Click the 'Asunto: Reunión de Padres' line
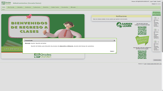The width and height of the screenshot is (163, 91). coord(38,43)
